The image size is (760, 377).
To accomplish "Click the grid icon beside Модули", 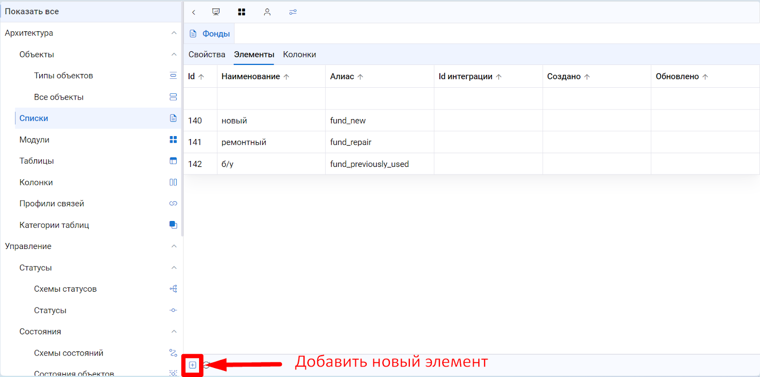I will (173, 139).
